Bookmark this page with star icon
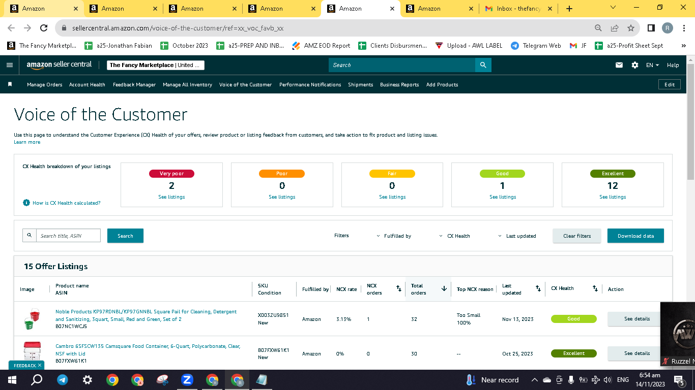The image size is (695, 390). [631, 28]
